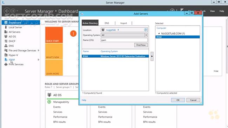Open the Operating System dropdown
The height and width of the screenshot is (128, 228).
click(146, 35)
